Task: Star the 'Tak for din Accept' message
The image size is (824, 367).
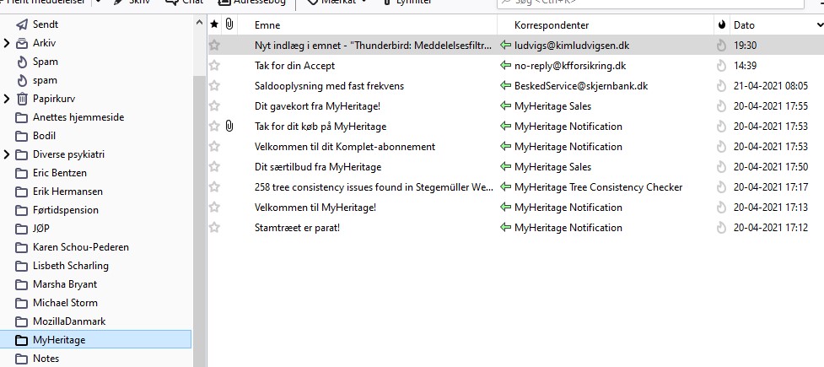Action: coord(214,66)
